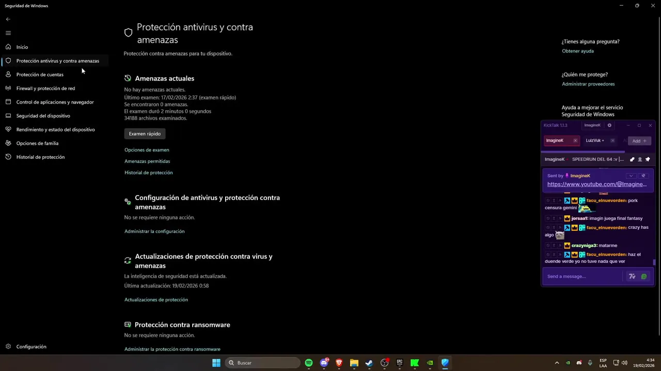This screenshot has height=371, width=661.
Task: Add a new chatroom in KickTalk
Action: [x=639, y=141]
